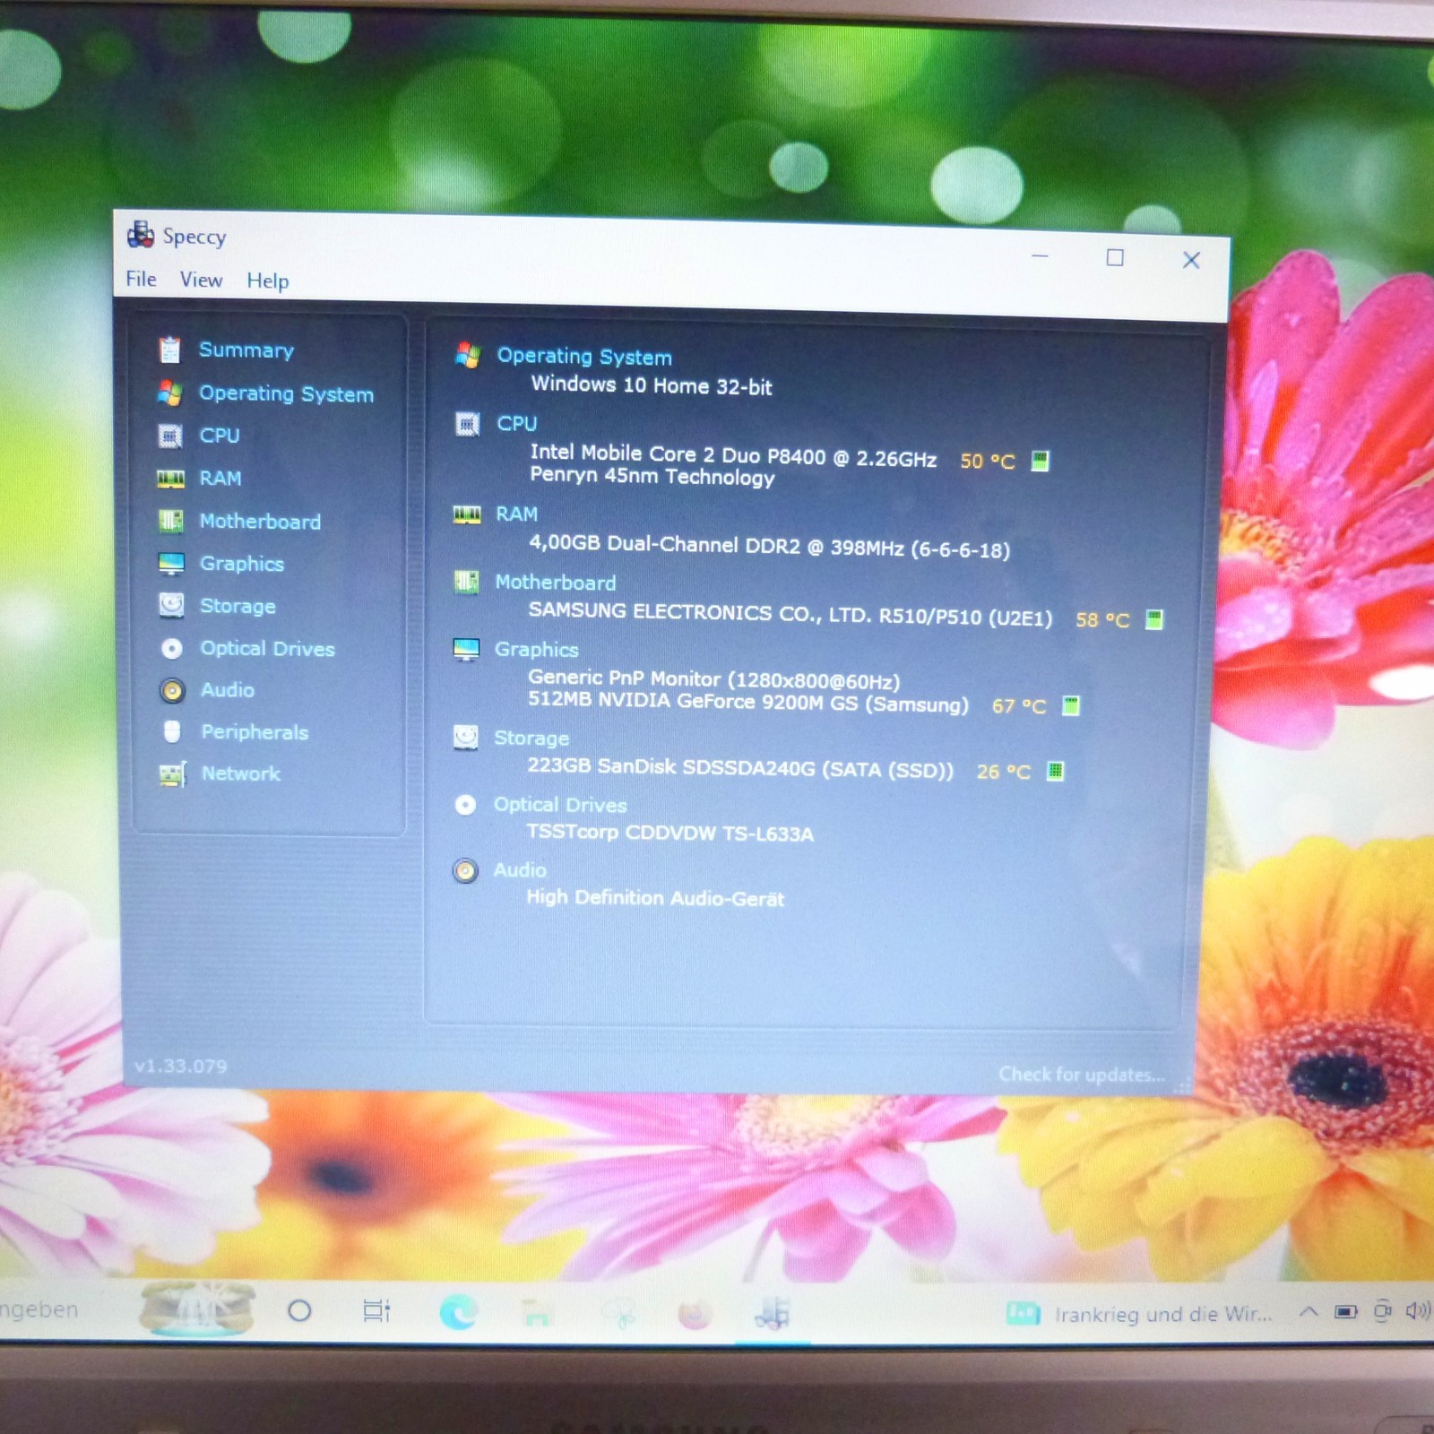Click the Windows flag icon in summary pane
This screenshot has height=1434, width=1434.
coord(467,355)
